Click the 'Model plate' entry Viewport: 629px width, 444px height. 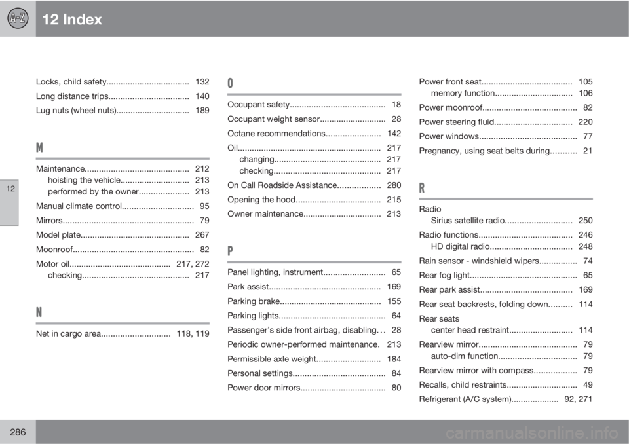click(x=123, y=235)
